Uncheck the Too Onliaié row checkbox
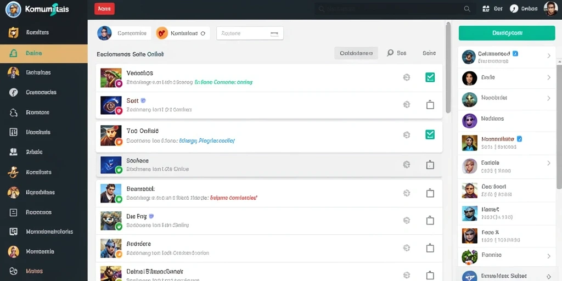The width and height of the screenshot is (562, 281). [430, 134]
